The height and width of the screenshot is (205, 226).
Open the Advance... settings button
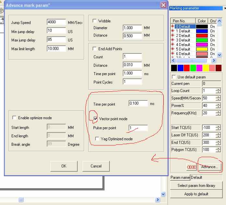click(x=209, y=167)
